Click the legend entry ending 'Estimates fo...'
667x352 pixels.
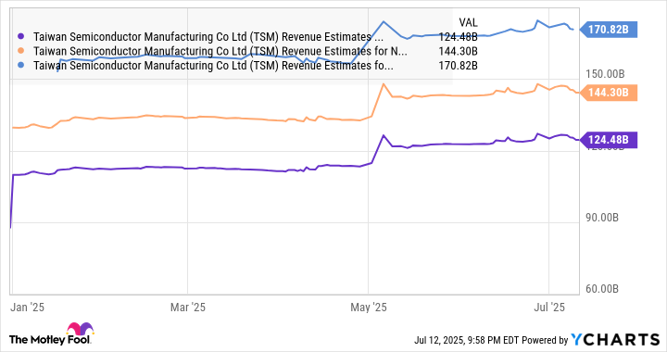click(x=213, y=66)
